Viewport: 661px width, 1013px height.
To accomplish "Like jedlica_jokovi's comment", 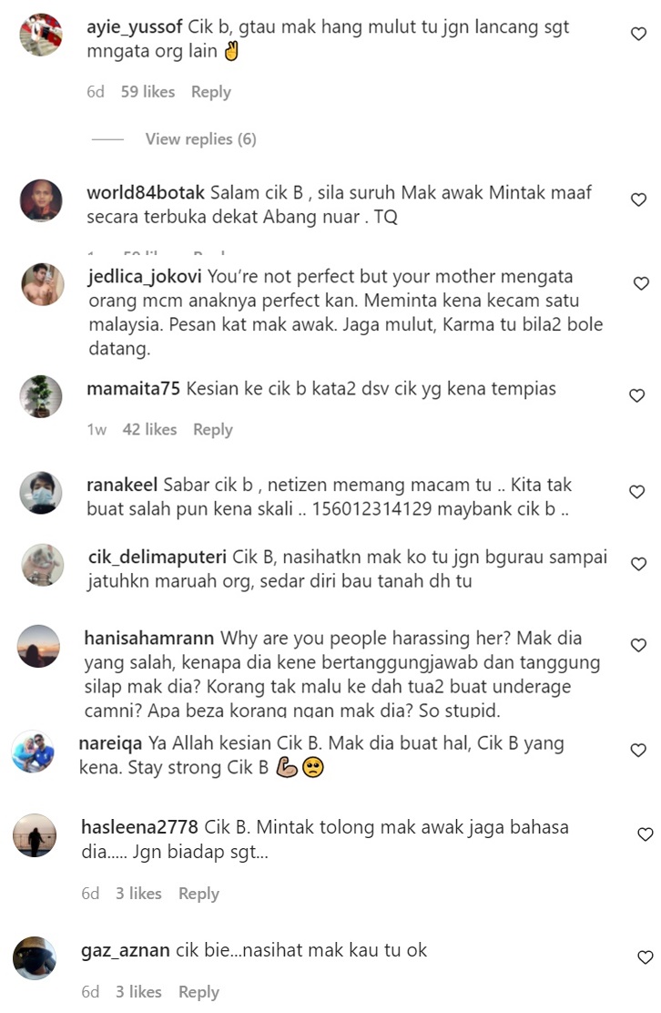I will coord(641,283).
